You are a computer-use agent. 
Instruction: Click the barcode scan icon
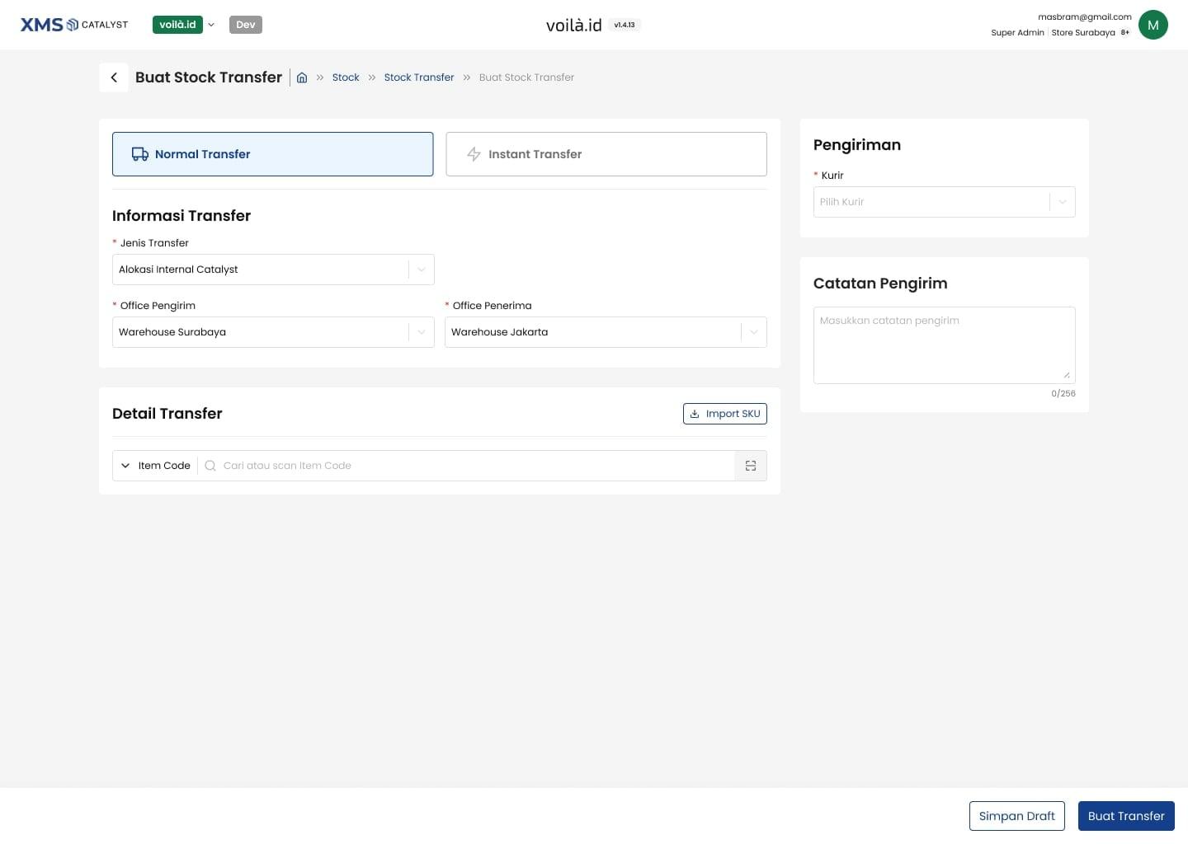[x=751, y=466]
